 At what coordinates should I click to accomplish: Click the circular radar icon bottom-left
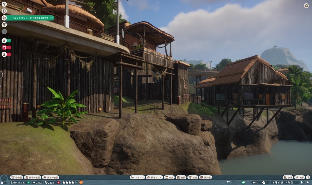[x=4, y=178]
